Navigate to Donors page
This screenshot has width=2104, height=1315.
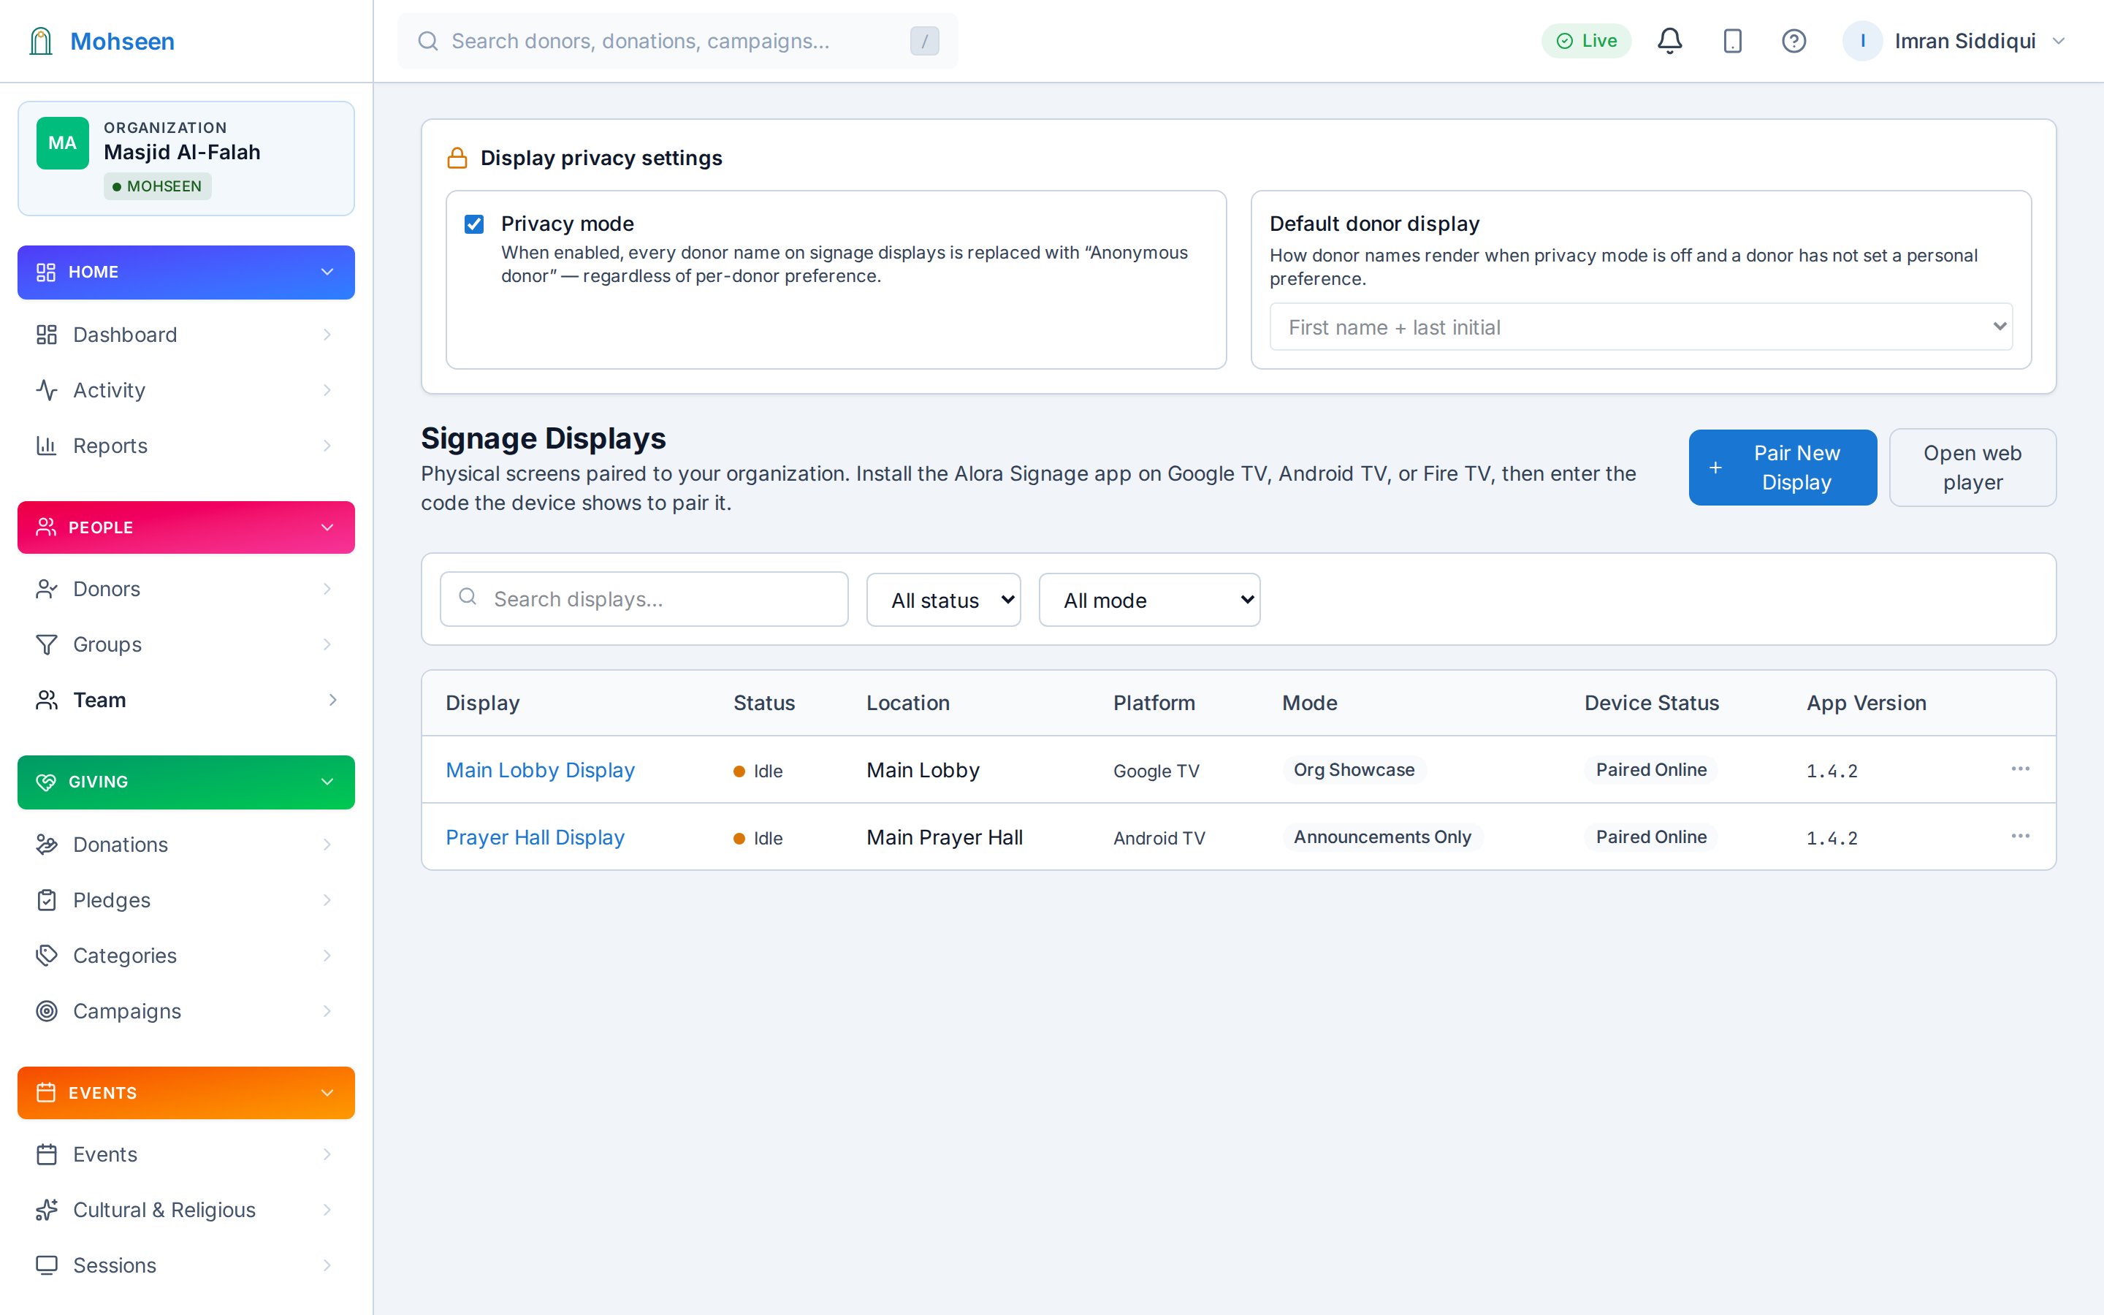186,589
